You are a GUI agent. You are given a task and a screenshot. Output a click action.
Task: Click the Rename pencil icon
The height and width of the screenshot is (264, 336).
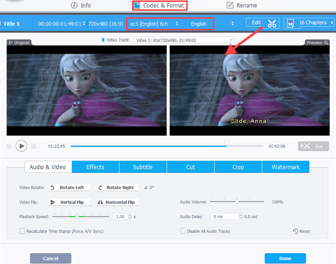pos(230,5)
